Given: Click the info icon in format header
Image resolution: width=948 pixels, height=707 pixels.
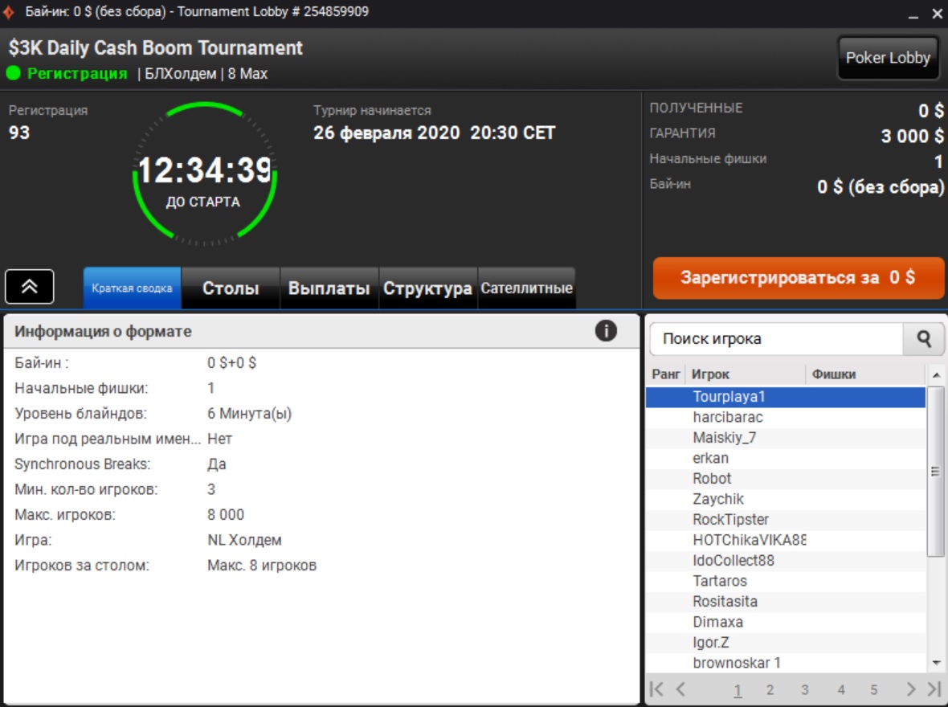Looking at the screenshot, I should [x=606, y=331].
